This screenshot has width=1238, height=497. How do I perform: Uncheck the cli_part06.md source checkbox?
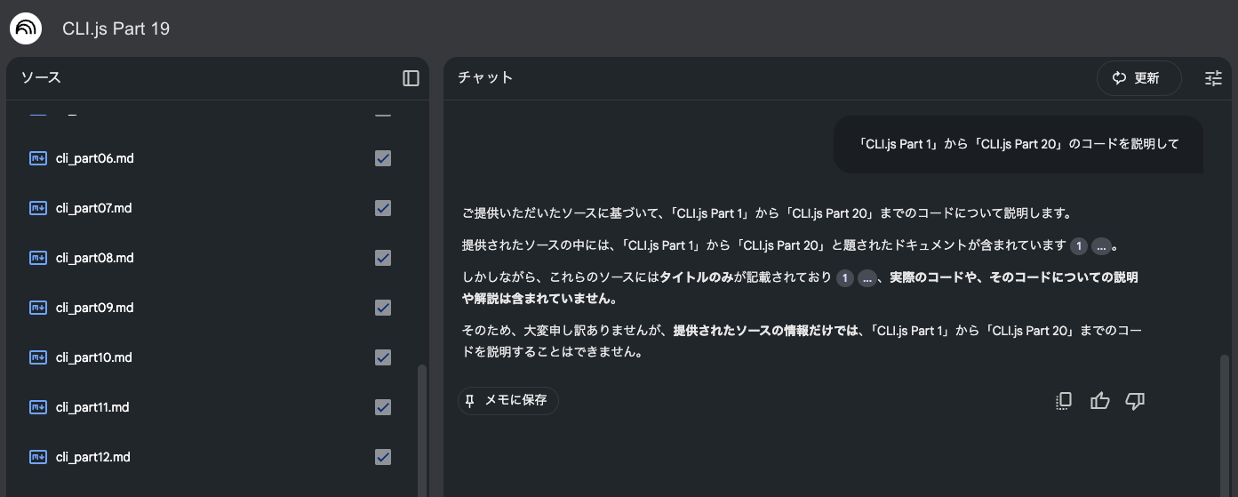click(x=383, y=158)
